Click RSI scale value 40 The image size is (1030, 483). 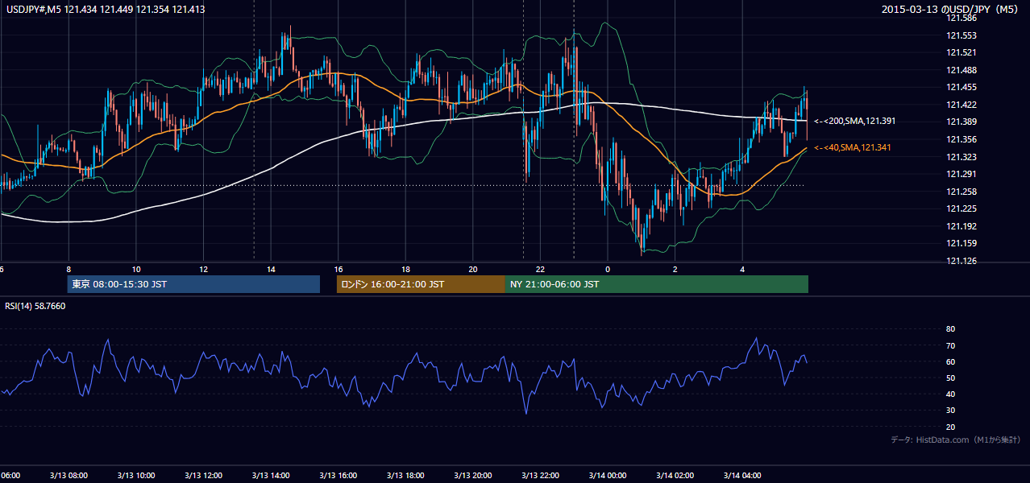coord(950,394)
